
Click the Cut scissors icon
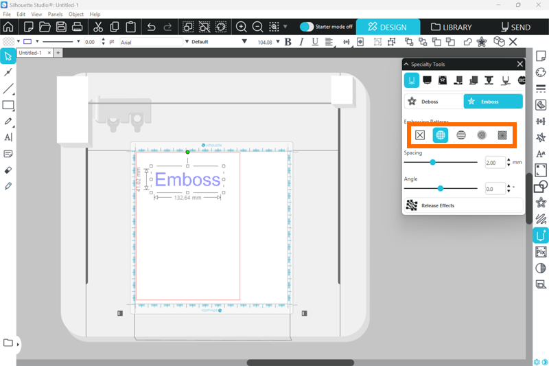(97, 27)
